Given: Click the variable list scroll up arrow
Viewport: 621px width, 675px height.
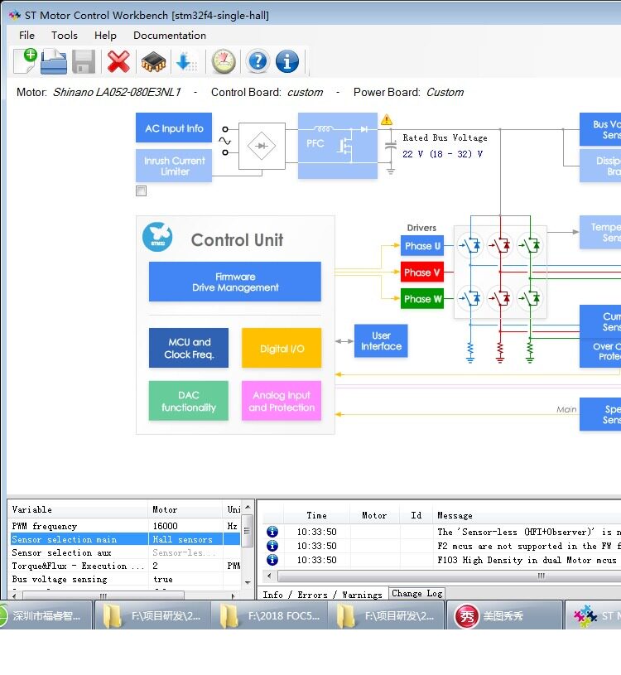Looking at the screenshot, I should point(248,507).
